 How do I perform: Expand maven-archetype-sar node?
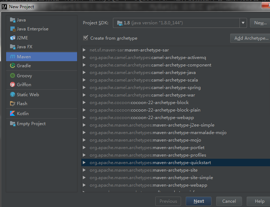[84, 50]
